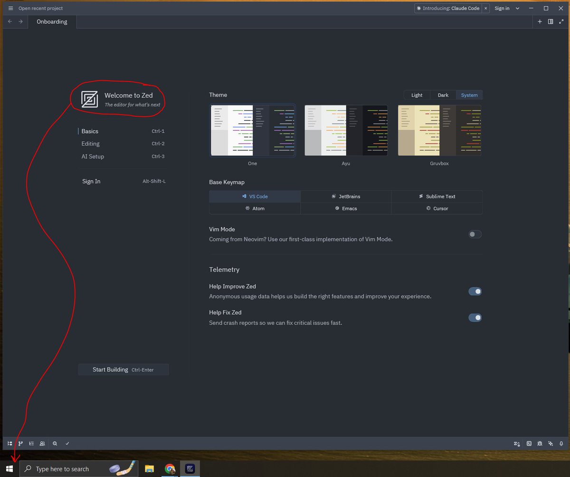Viewport: 570px width, 477px height.
Task: Split the pane with split icon
Action: pyautogui.click(x=551, y=21)
